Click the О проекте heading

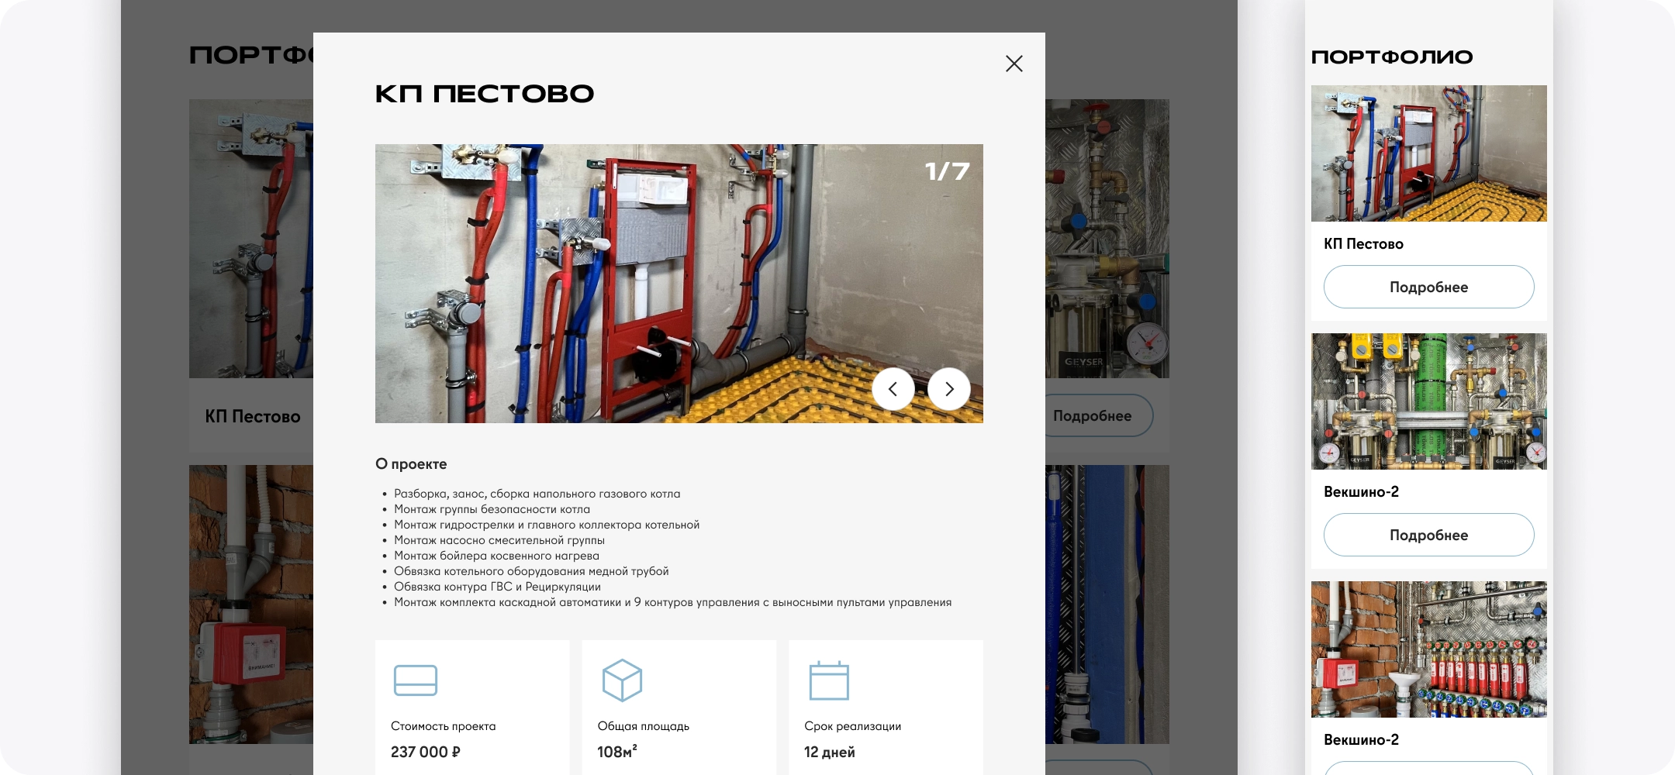pos(411,464)
